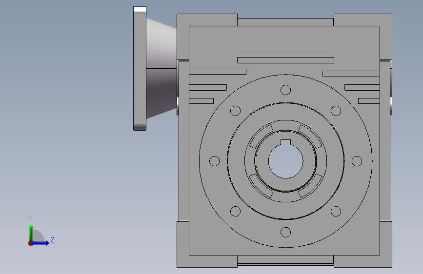Select the input motor flange plate on the left
The width and height of the screenshot is (423, 274).
pyautogui.click(x=140, y=68)
